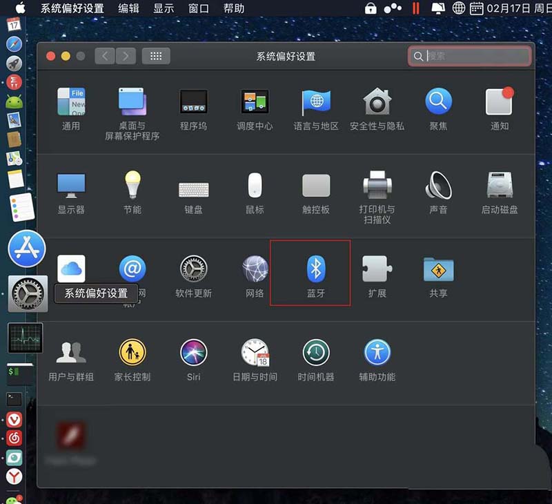552x504 pixels.
Task: Open App Store from the Dock
Action: coord(27,249)
